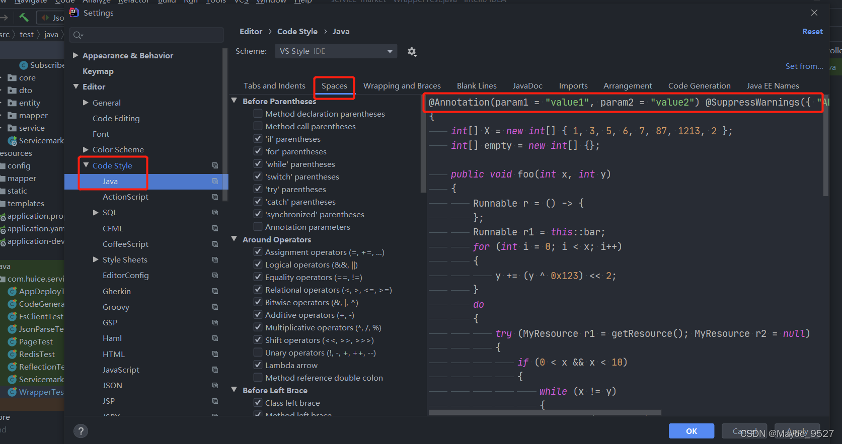The width and height of the screenshot is (842, 444).
Task: Click project-level icon beside JavaScript
Action: coord(215,370)
